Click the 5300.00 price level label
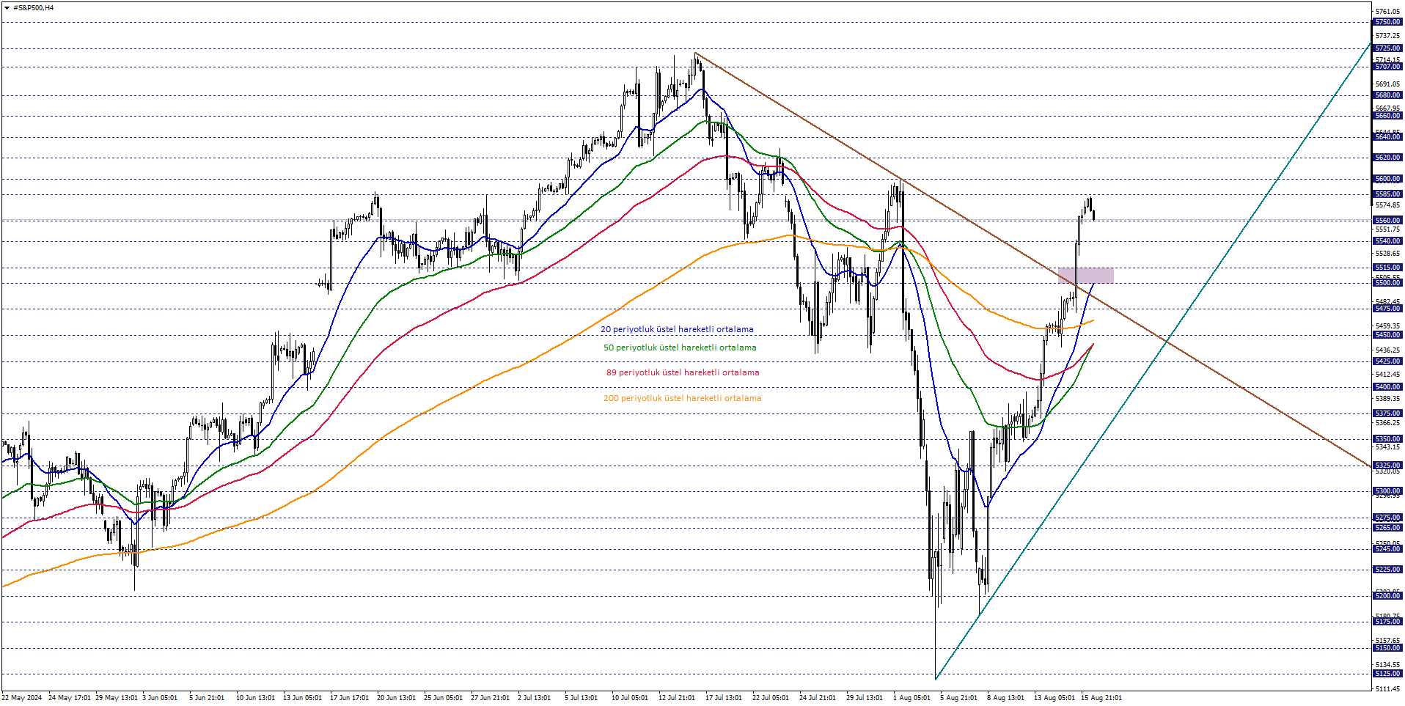 [x=1387, y=491]
